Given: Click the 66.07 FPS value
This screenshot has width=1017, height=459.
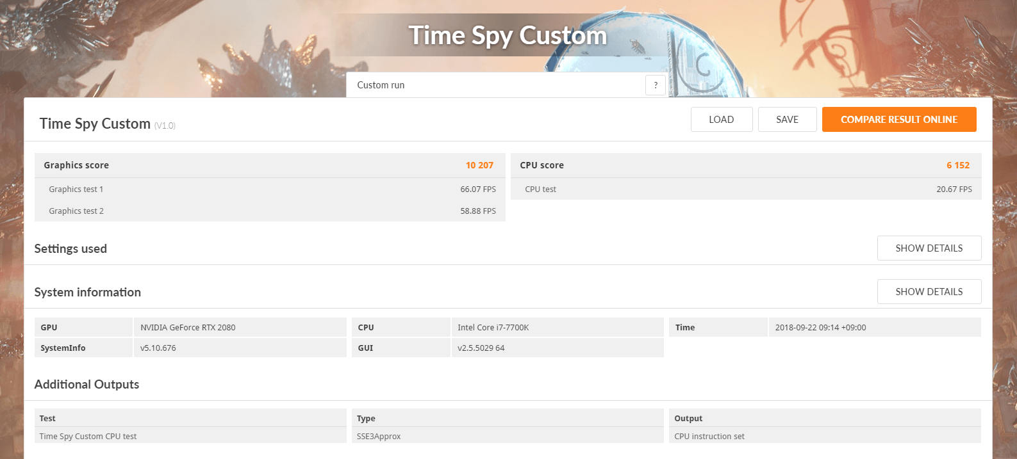Looking at the screenshot, I should click(x=478, y=189).
